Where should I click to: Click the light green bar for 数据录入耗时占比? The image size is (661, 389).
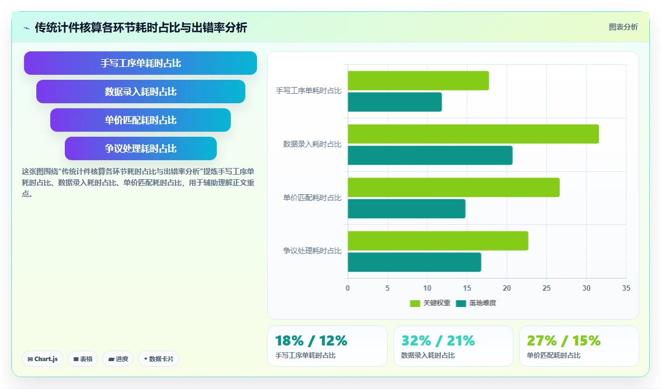[x=473, y=134]
